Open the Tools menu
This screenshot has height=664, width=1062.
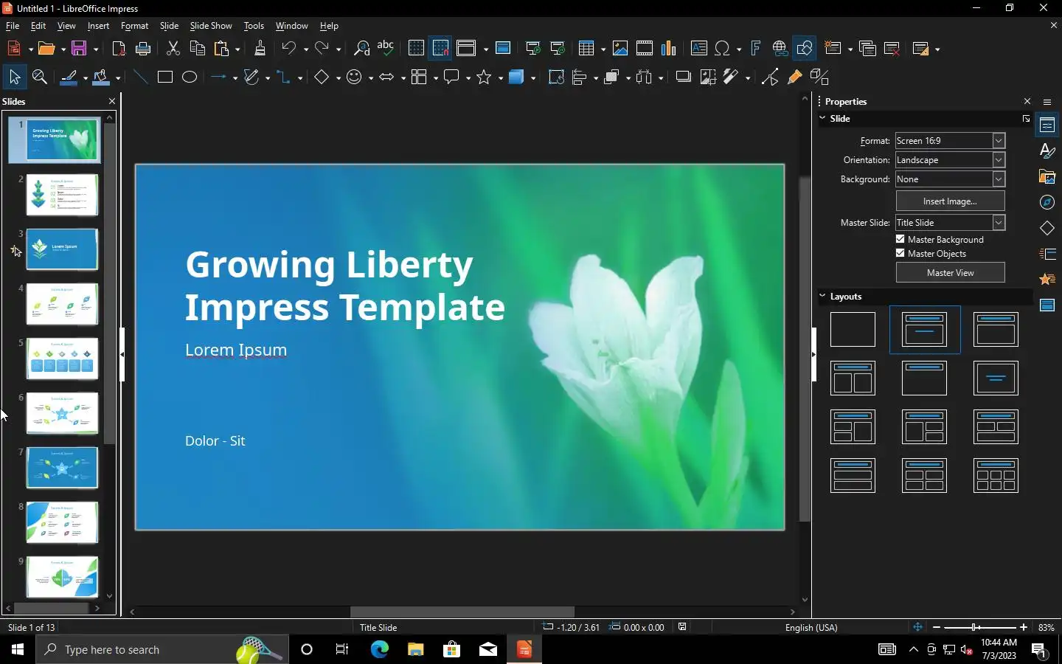(x=254, y=26)
